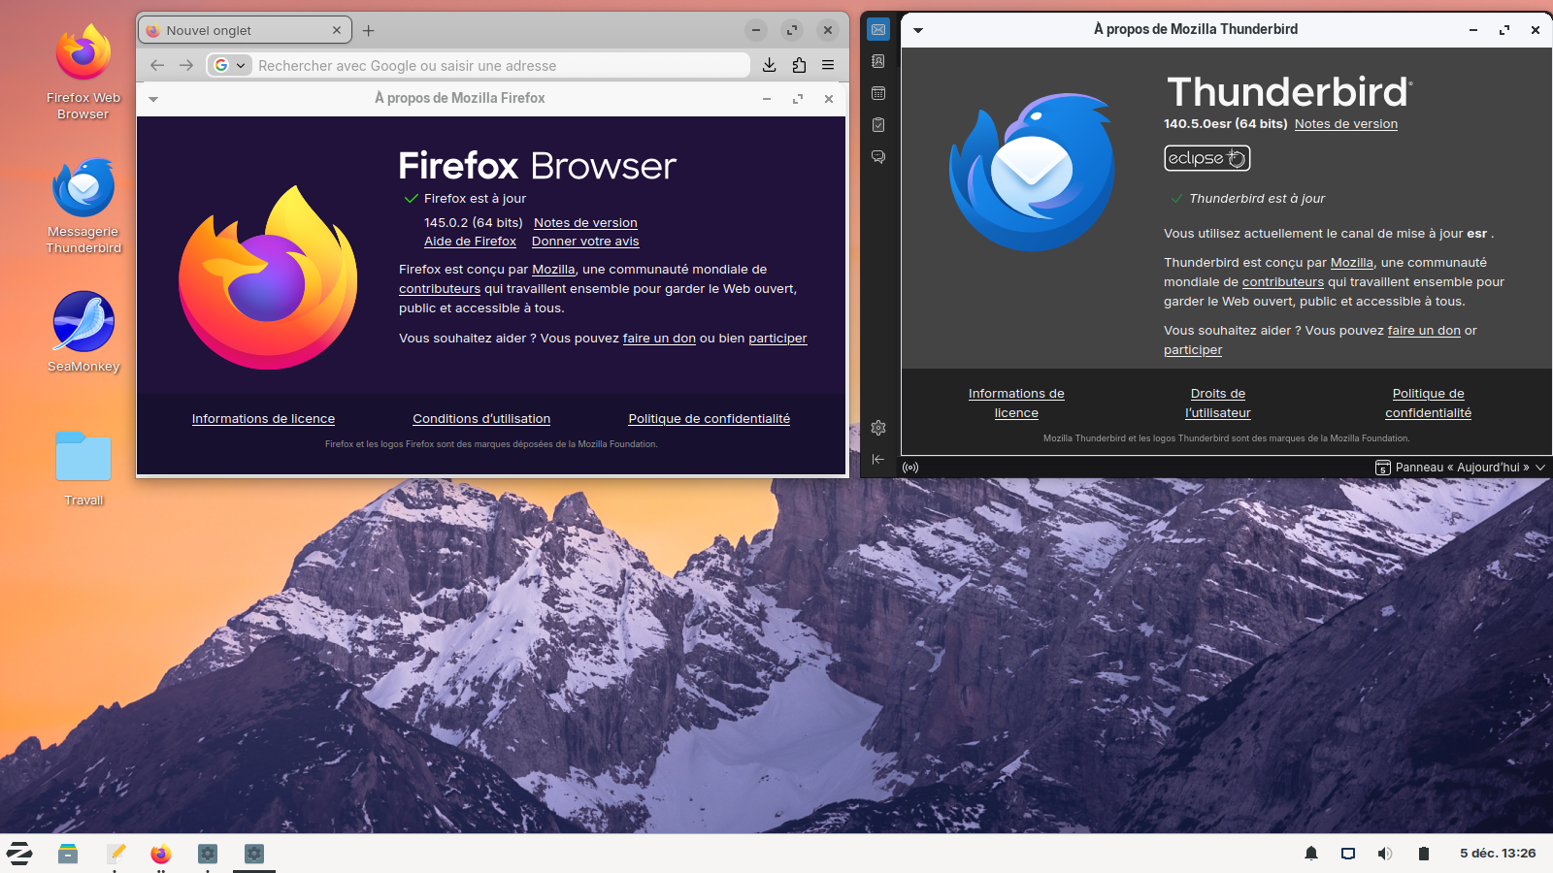Image resolution: width=1553 pixels, height=873 pixels.
Task: Launch Files manager from taskbar
Action: [68, 854]
